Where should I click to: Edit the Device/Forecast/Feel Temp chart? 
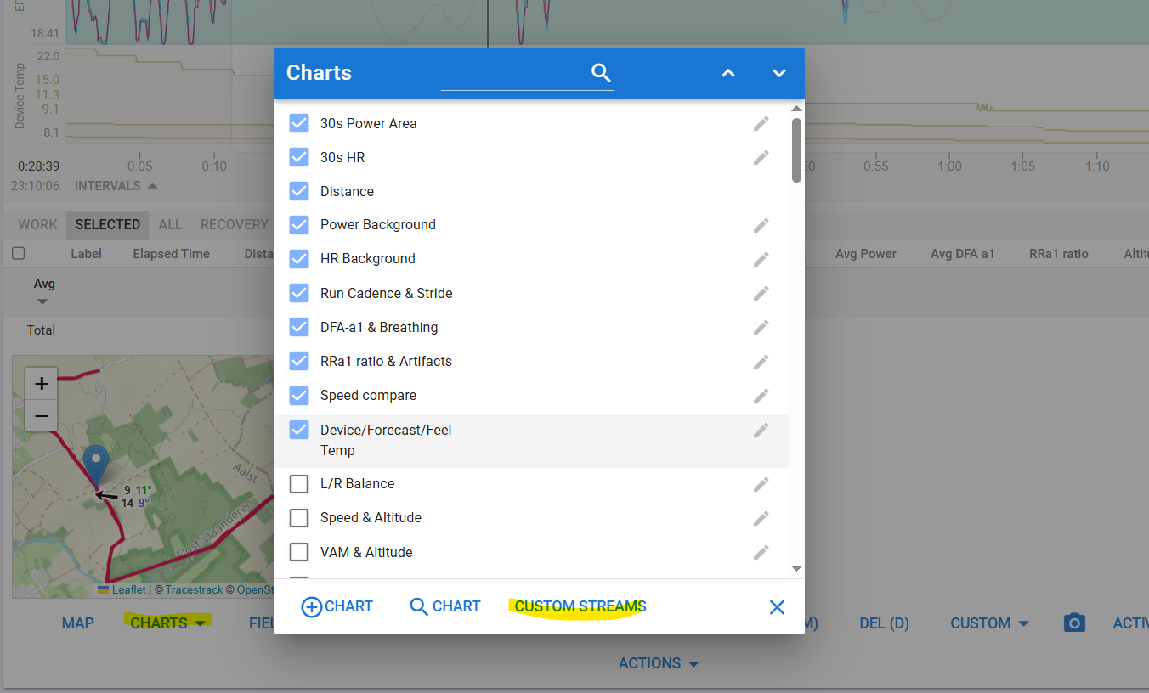(761, 430)
